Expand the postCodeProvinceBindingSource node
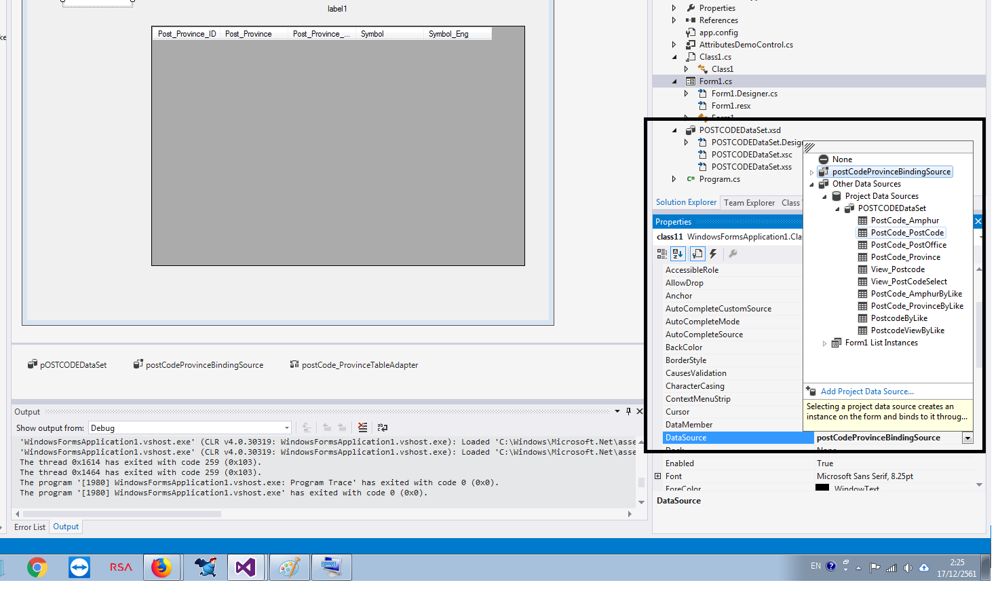This screenshot has width=1000, height=589. (811, 172)
